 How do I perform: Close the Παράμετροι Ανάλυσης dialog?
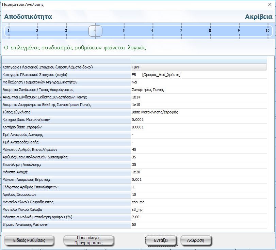tap(270, 5)
